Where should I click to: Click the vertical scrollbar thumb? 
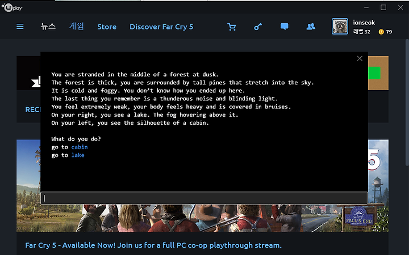(x=407, y=102)
